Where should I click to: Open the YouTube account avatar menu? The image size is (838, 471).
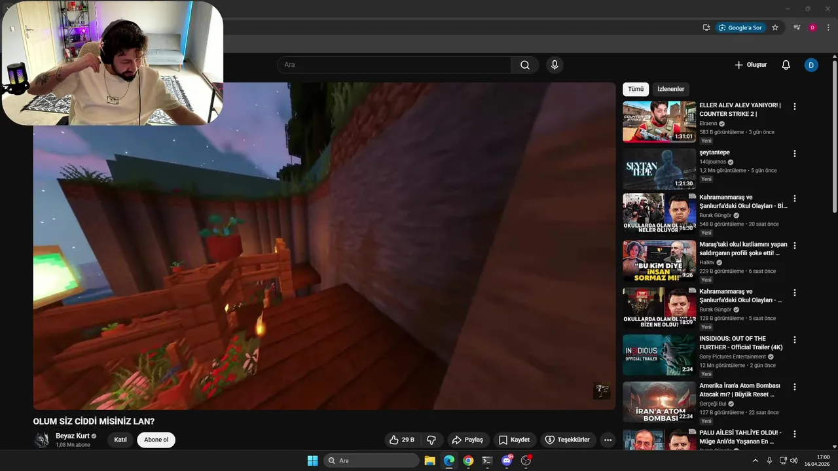[811, 65]
